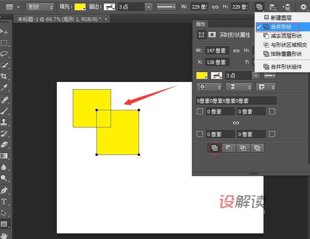Click the circled combine shapes button in Properties
310x239 pixels.
point(215,148)
